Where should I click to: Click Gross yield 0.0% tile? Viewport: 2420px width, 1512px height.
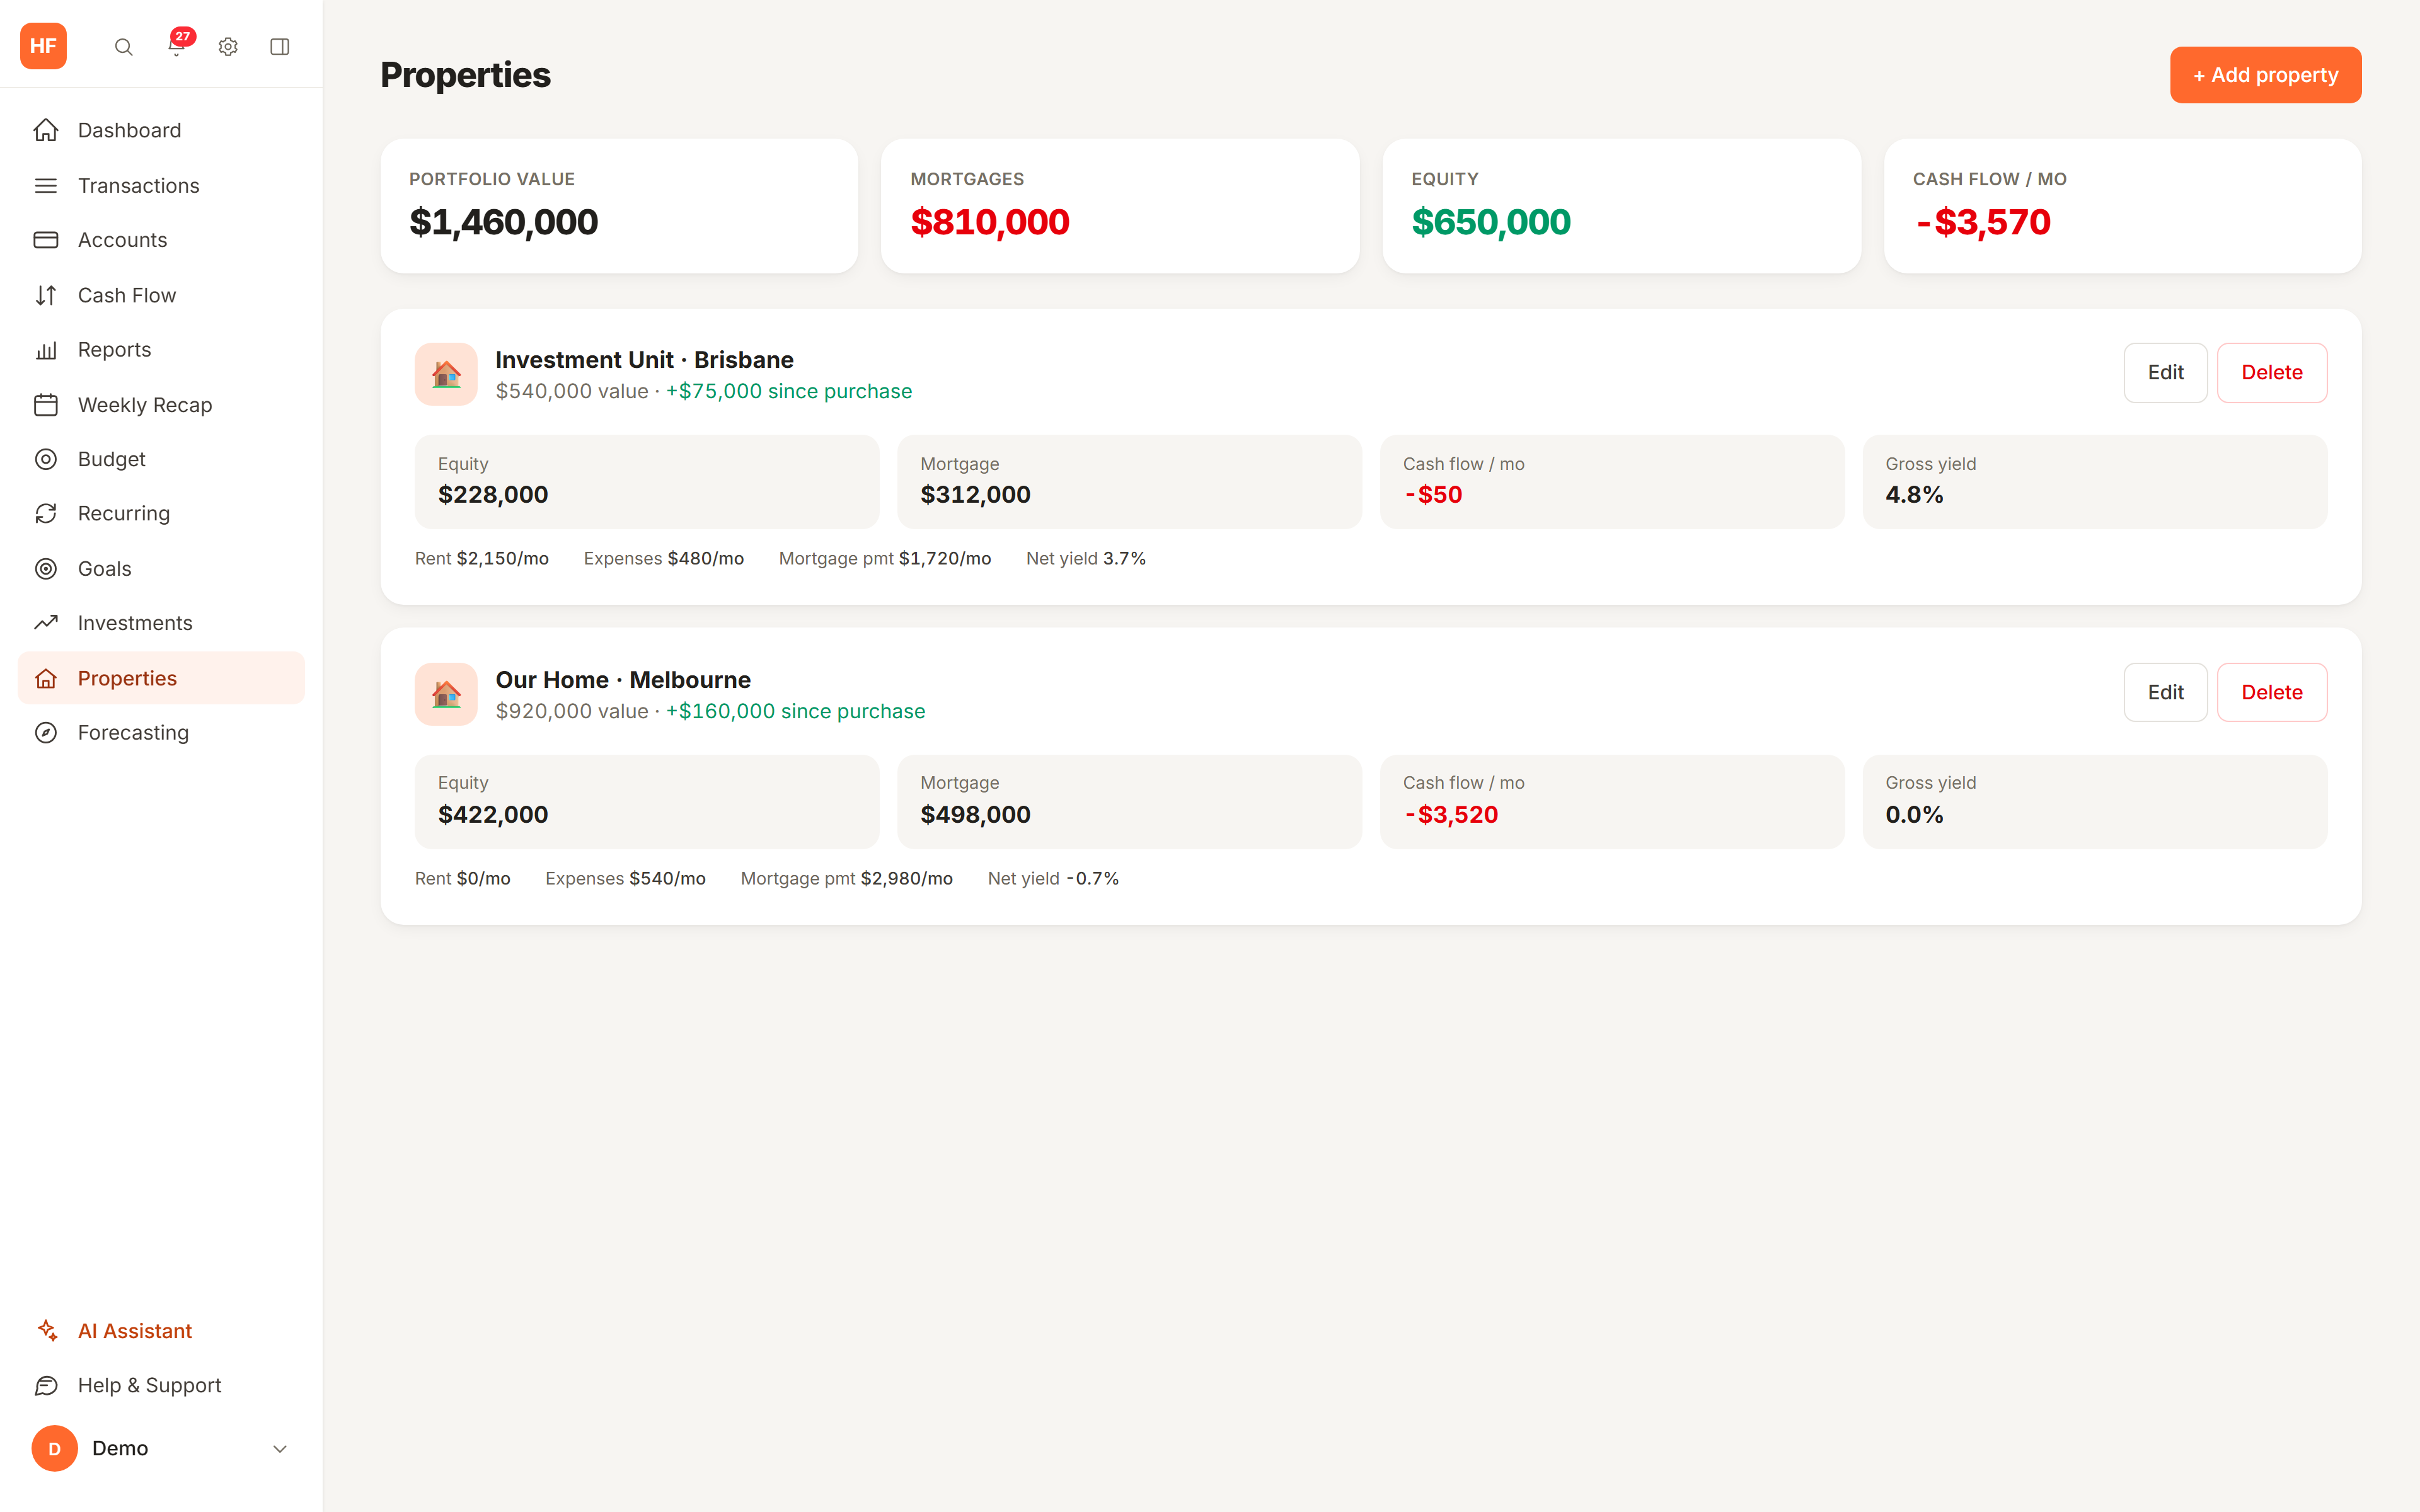pos(2095,801)
